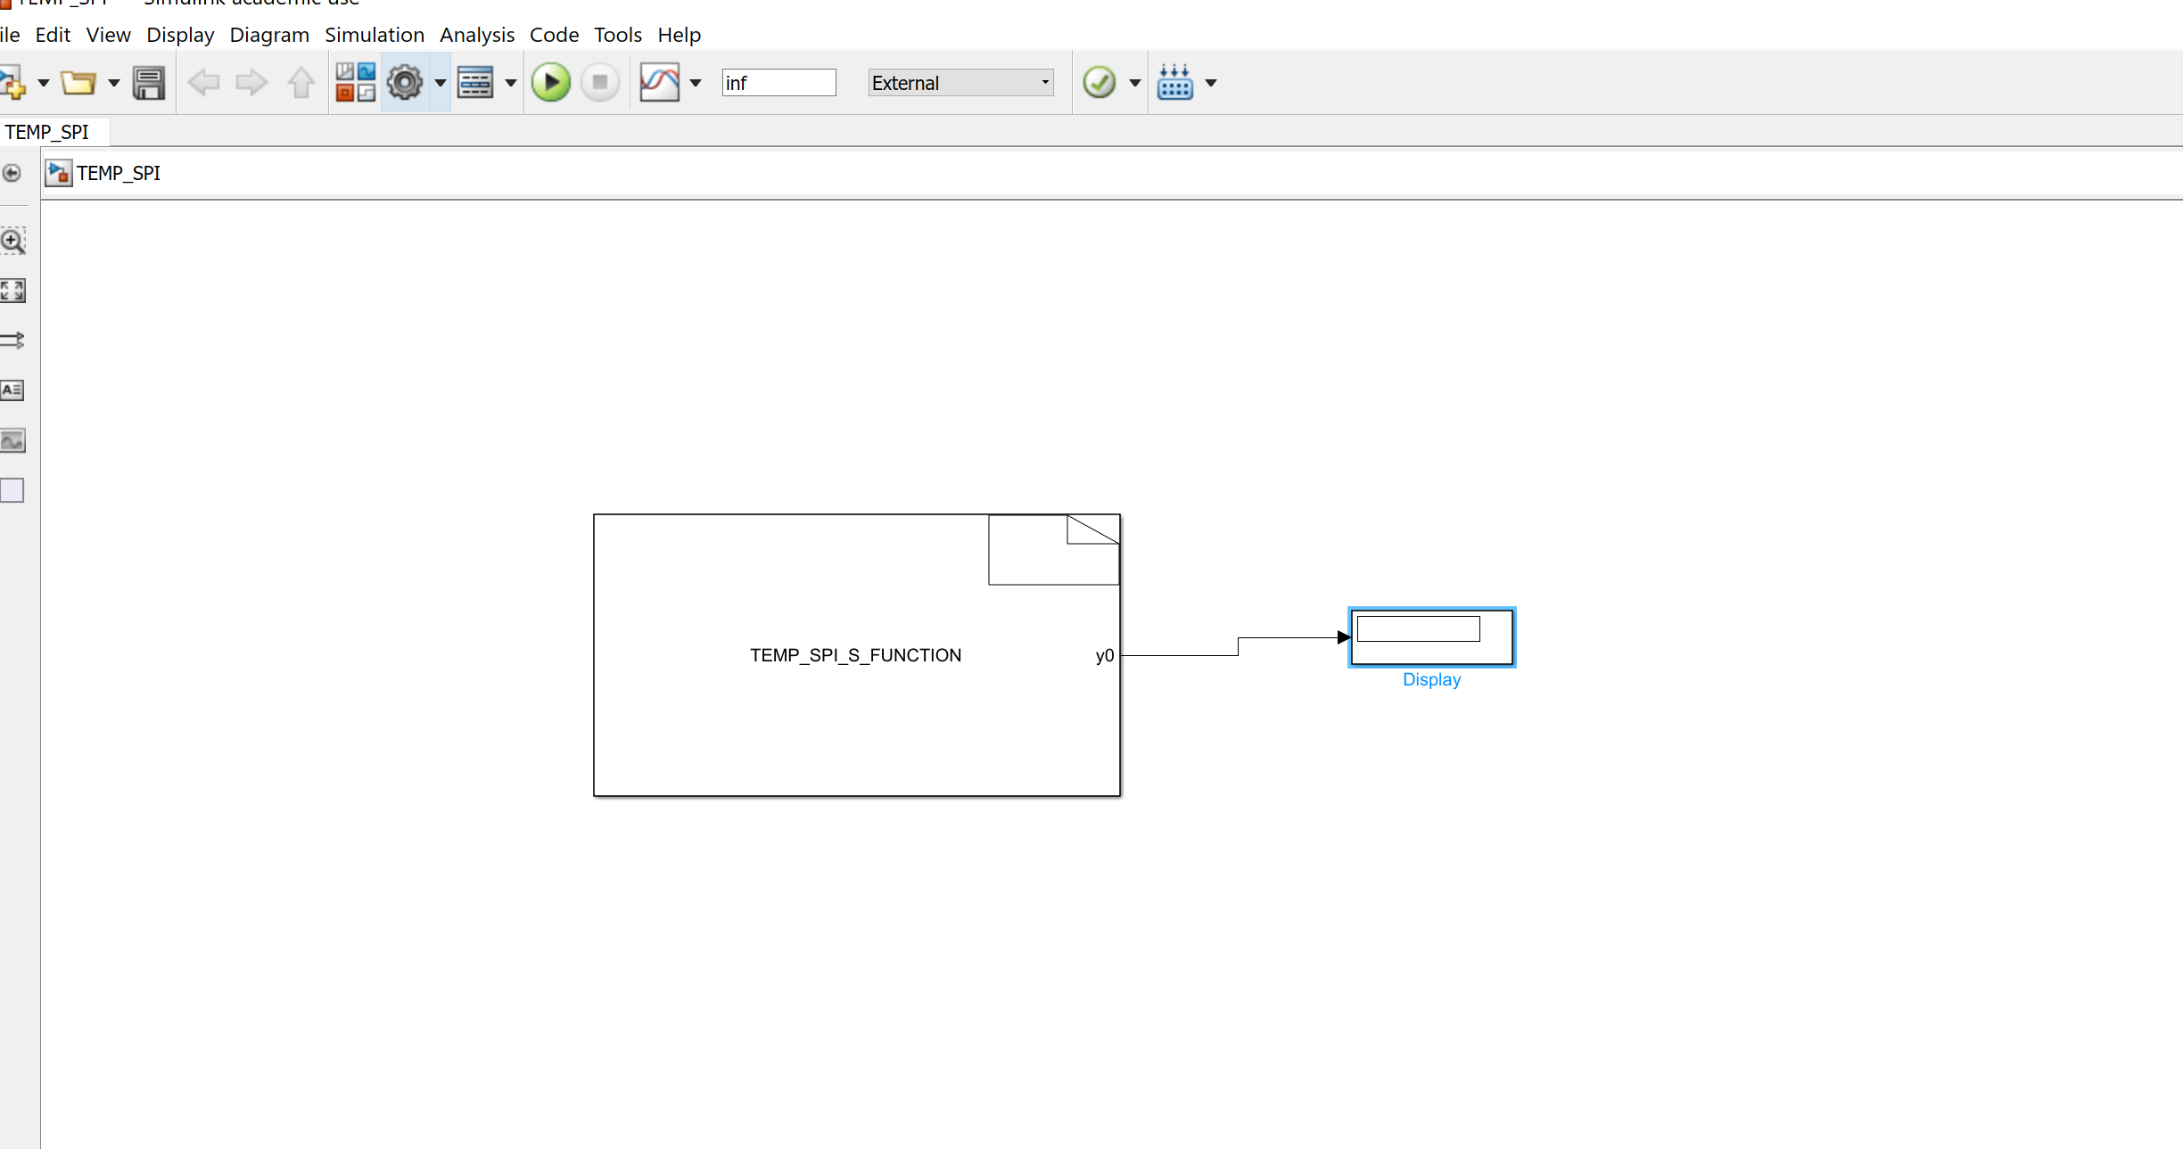The width and height of the screenshot is (2183, 1149).
Task: Open the View menu
Action: (x=109, y=35)
